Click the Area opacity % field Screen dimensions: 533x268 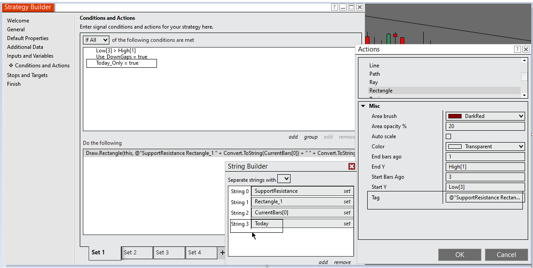click(x=485, y=126)
